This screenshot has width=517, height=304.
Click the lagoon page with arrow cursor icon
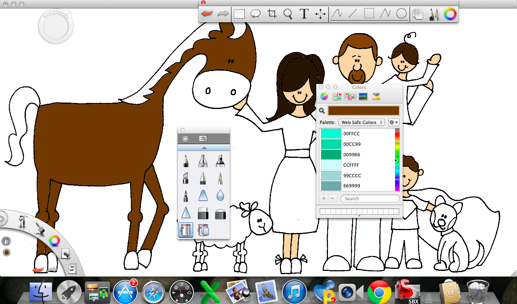[65, 254]
